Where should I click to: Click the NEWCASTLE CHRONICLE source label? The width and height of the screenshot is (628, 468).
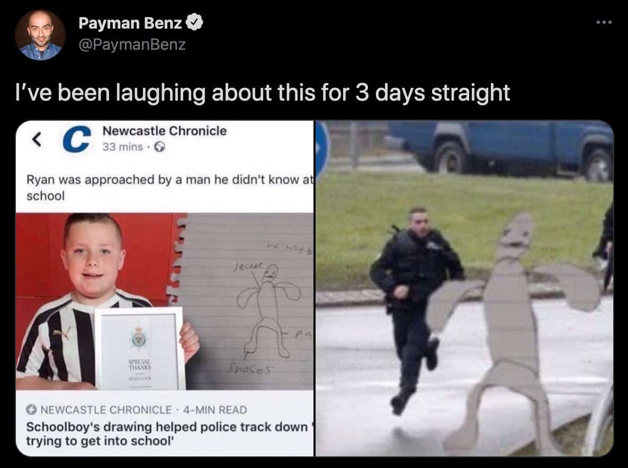click(106, 410)
